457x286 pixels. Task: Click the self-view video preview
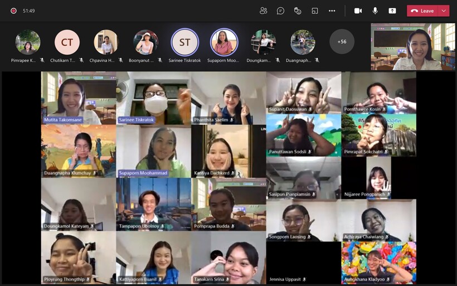(412, 46)
